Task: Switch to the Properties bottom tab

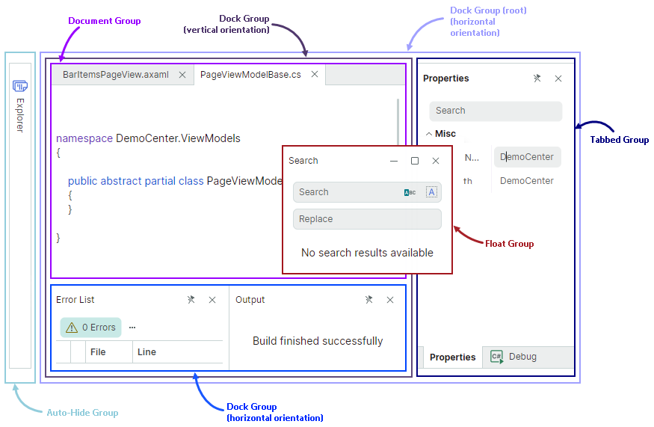Action: 452,357
